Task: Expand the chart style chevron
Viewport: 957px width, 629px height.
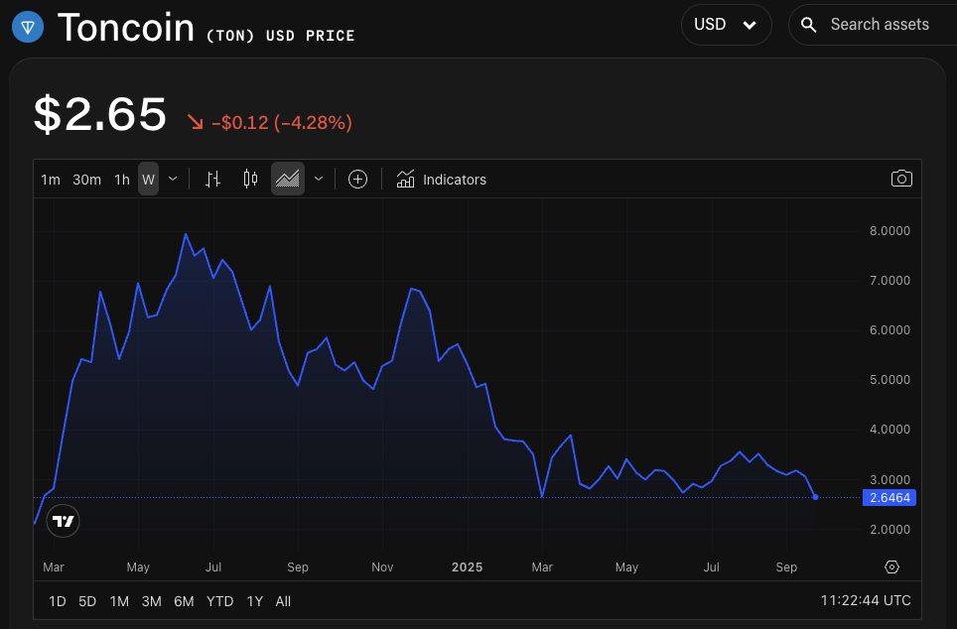Action: click(318, 180)
